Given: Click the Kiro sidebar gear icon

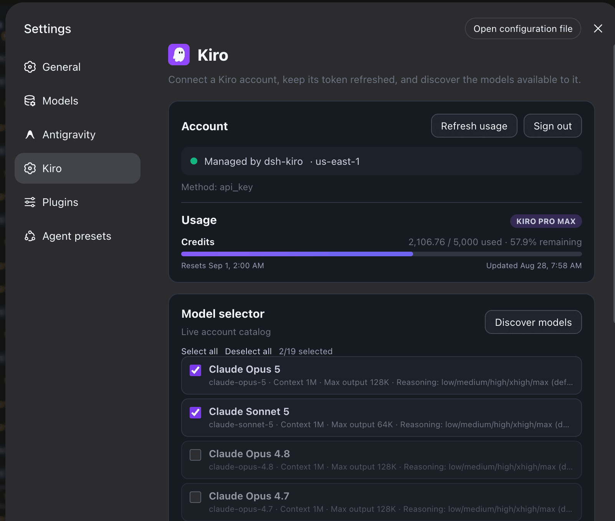Looking at the screenshot, I should tap(30, 168).
